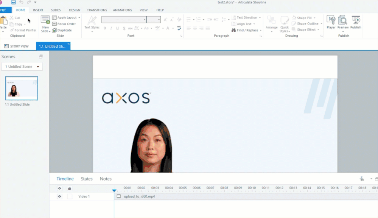The image size is (378, 218).
Task: Switch to the States tab
Action: click(x=87, y=179)
